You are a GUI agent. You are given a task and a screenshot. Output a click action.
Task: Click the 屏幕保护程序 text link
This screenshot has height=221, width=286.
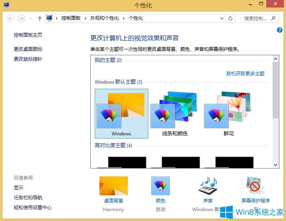pos(256,201)
